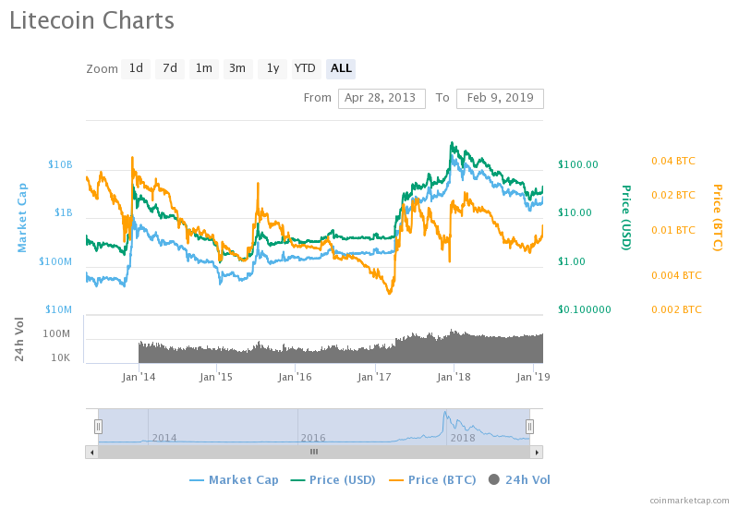Click the scrollbar right arrow

click(x=537, y=452)
